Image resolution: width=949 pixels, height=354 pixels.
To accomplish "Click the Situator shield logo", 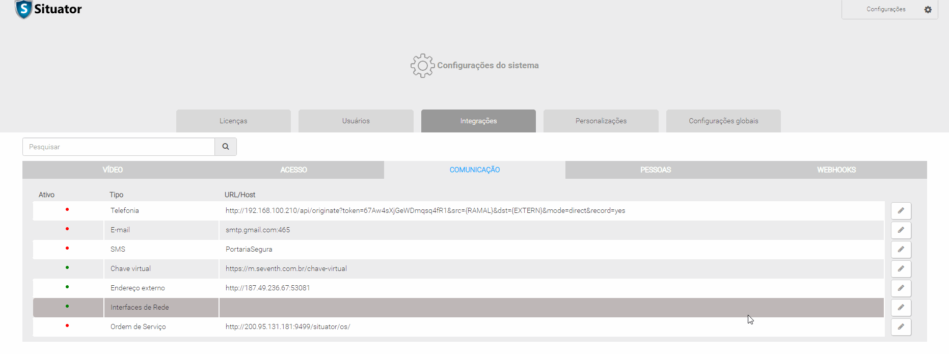I will [23, 9].
